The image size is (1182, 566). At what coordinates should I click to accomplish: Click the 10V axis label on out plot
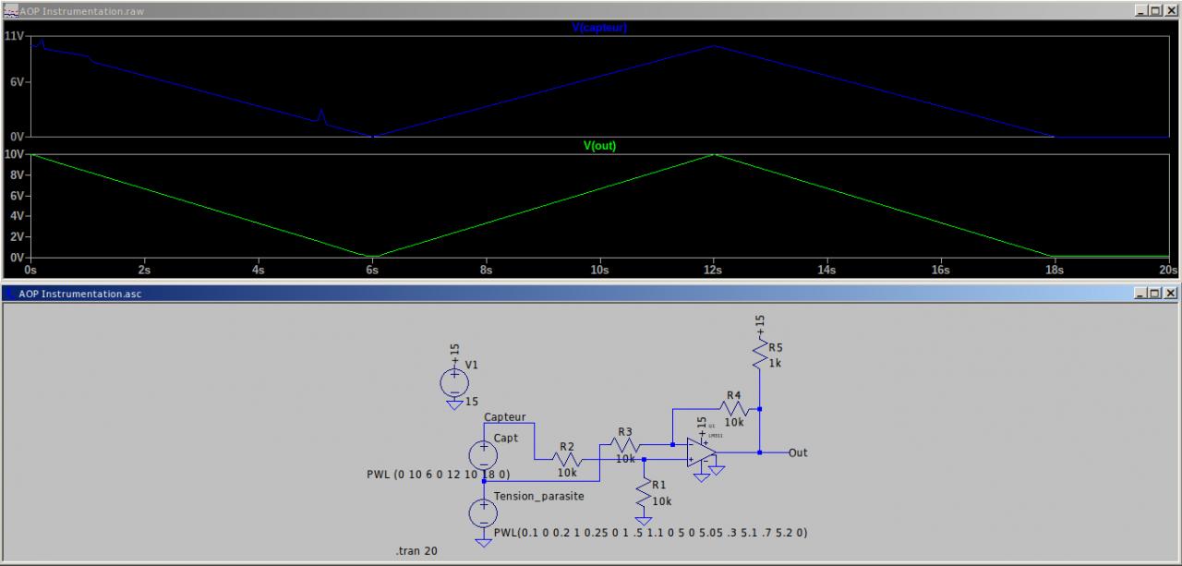point(15,154)
